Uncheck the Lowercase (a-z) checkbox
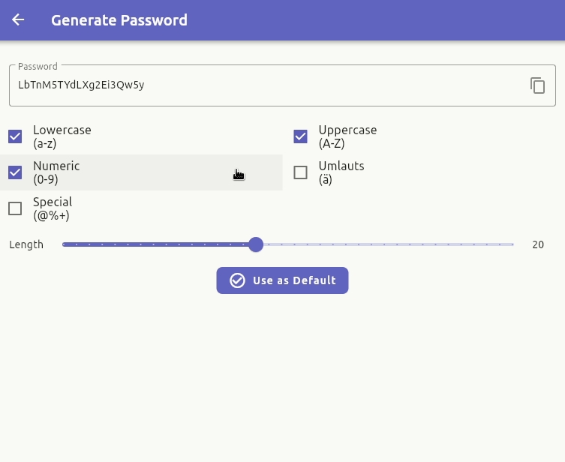 click(x=15, y=136)
